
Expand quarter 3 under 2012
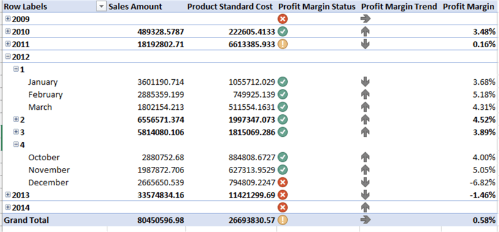[x=15, y=132]
